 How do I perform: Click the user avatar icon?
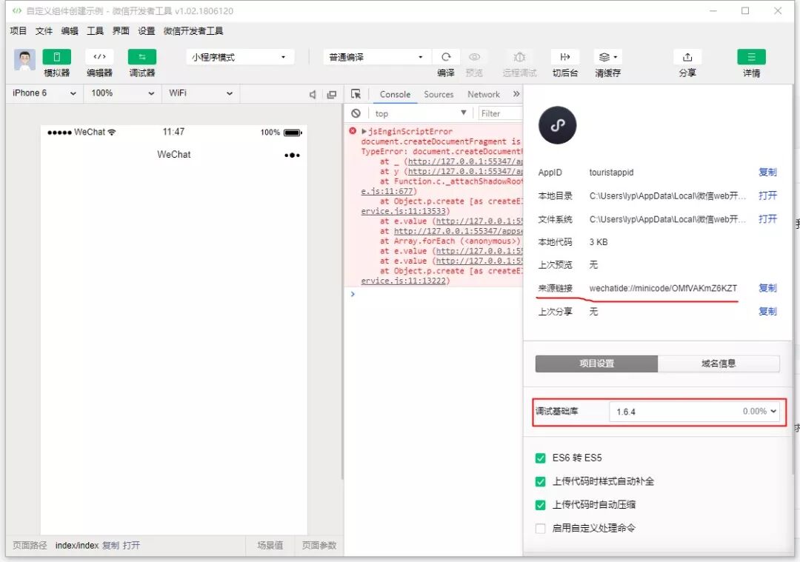point(24,60)
